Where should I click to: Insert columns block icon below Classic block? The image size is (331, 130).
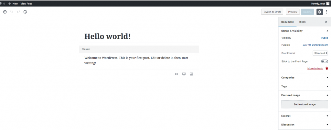(176, 74)
